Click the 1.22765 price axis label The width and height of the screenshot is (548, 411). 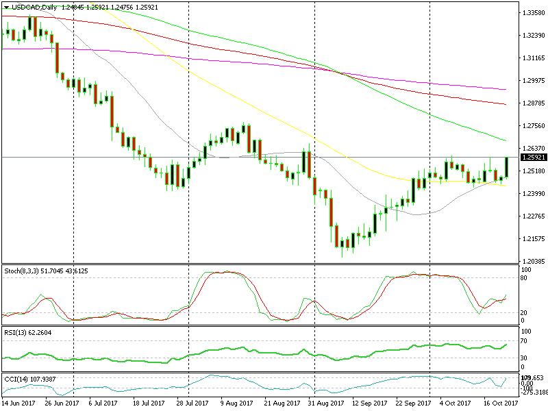point(534,216)
